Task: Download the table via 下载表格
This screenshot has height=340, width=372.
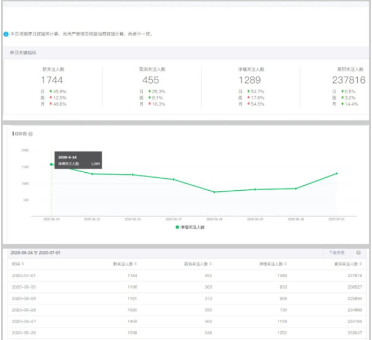Action: click(x=336, y=253)
